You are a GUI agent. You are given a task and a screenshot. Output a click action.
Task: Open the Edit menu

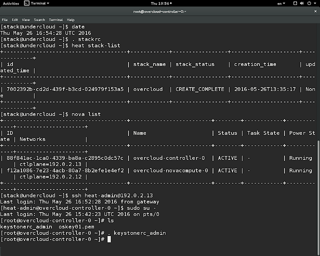14,19
